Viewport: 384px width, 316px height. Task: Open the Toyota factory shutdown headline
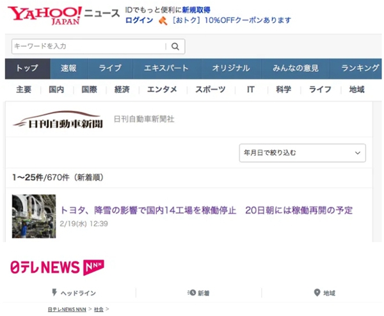(206, 210)
